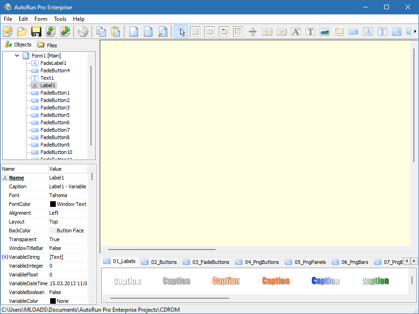Image resolution: width=419 pixels, height=314 pixels.
Task: Click the form with title bar icon
Action: click(x=148, y=32)
